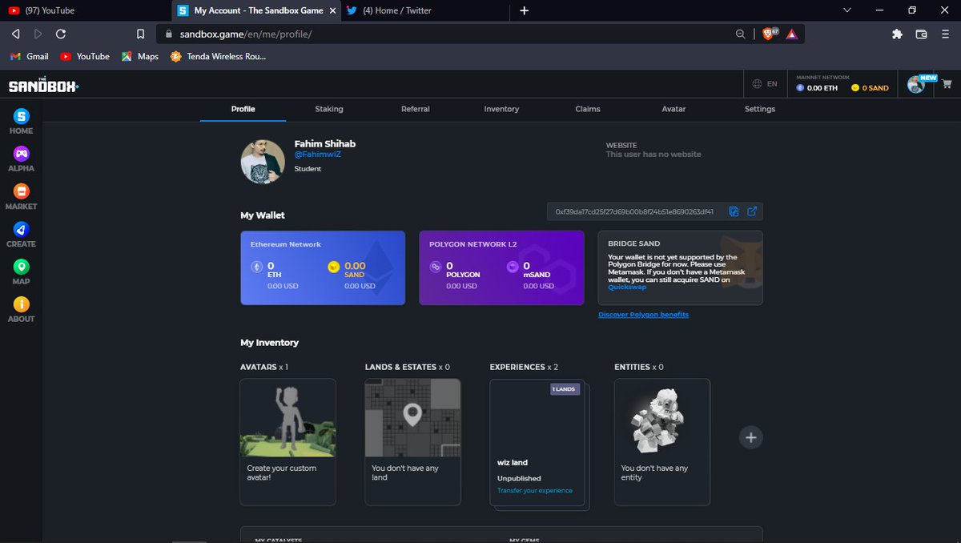Switch to the Claims tab

(588, 109)
